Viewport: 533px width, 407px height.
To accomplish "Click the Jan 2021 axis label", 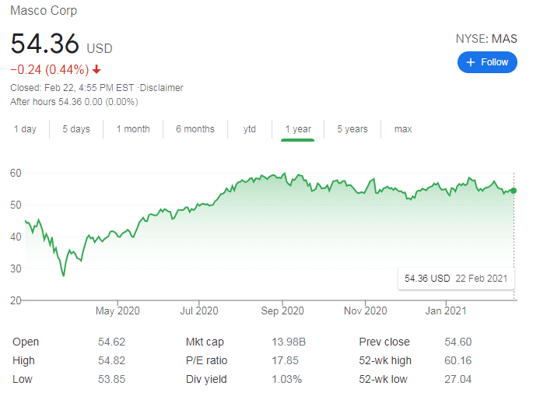I will pos(446,311).
